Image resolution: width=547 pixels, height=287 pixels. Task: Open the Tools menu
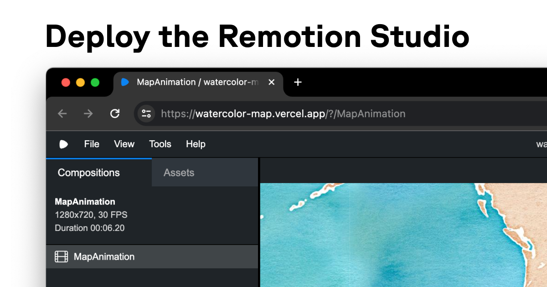(x=160, y=144)
